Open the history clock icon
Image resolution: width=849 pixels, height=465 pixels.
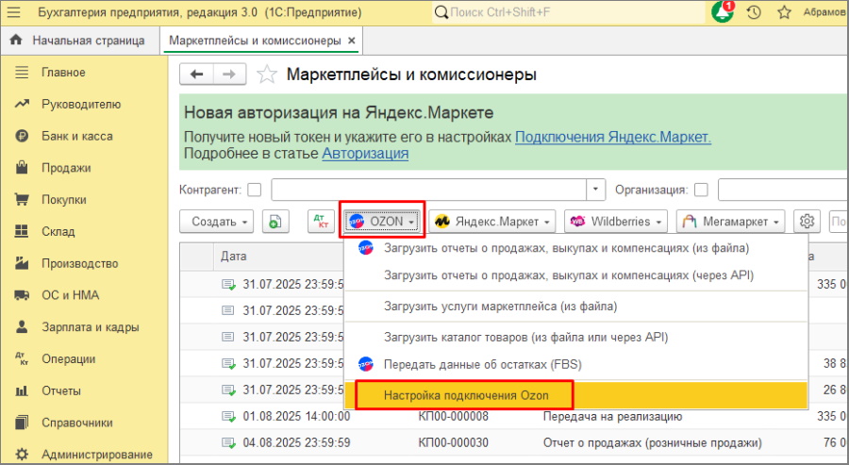click(x=754, y=12)
